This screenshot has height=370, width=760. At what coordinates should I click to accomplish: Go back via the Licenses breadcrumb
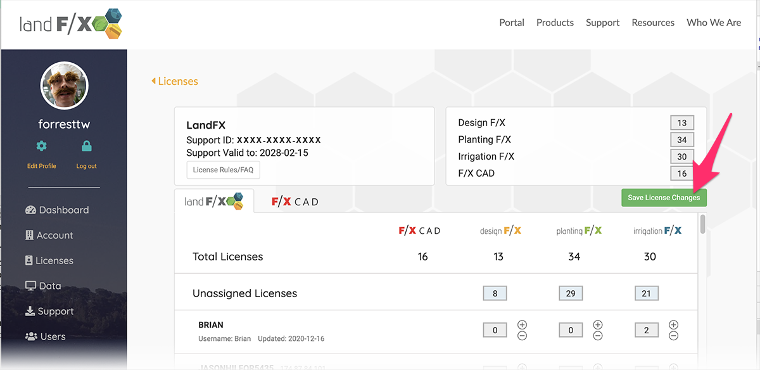(175, 81)
